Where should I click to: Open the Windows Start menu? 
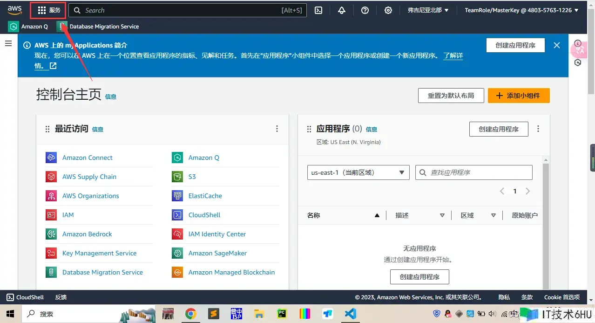click(10, 314)
